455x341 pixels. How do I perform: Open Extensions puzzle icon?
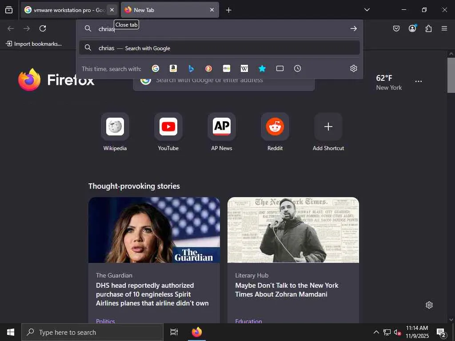pyautogui.click(x=428, y=28)
